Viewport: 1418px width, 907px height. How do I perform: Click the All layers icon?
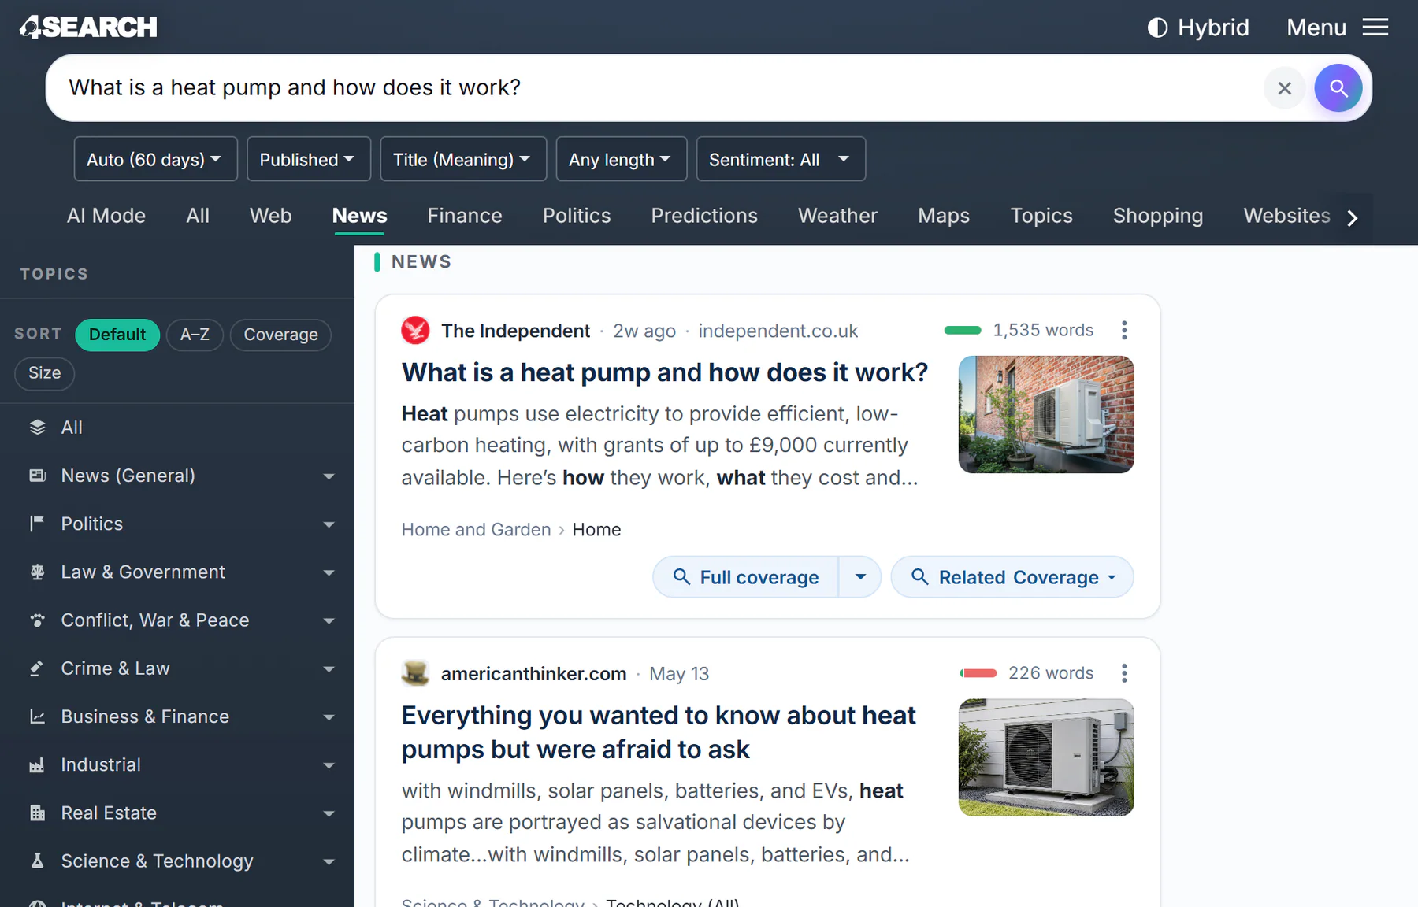pos(37,428)
